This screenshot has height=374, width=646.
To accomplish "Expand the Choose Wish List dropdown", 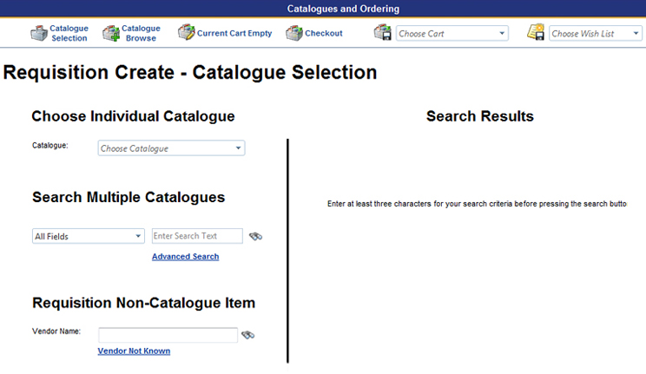I will 596,34.
